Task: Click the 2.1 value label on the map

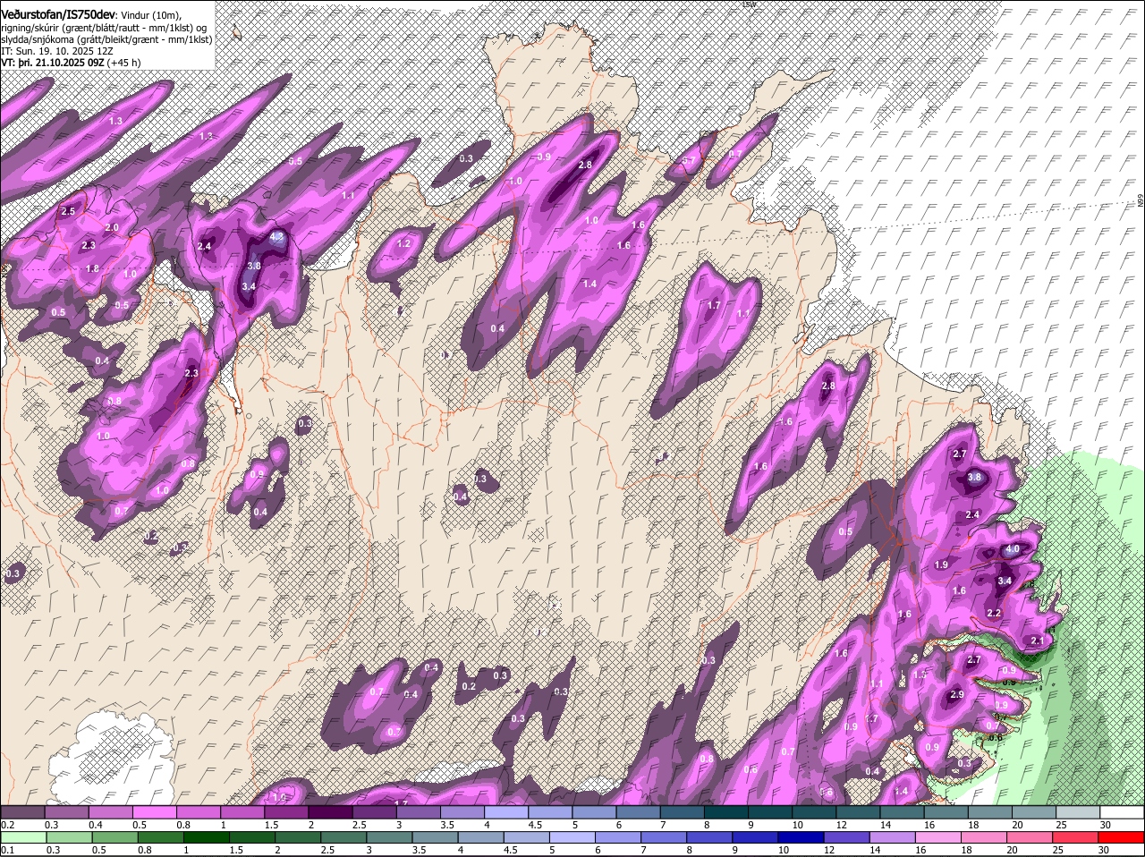Action: pyautogui.click(x=1038, y=641)
